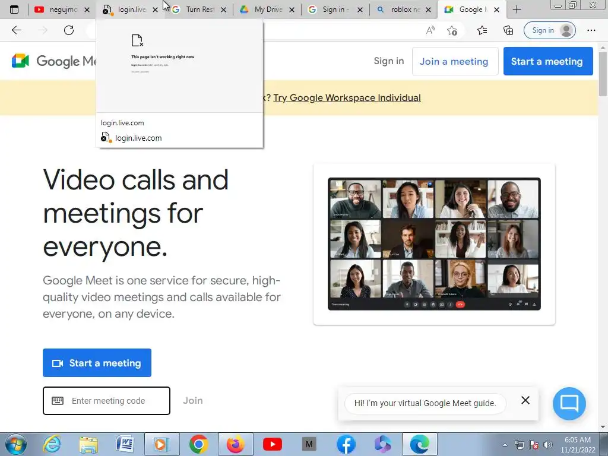Open the Edge tab actions menu icon
Viewport: 608px width, 456px height.
pyautogui.click(x=14, y=9)
